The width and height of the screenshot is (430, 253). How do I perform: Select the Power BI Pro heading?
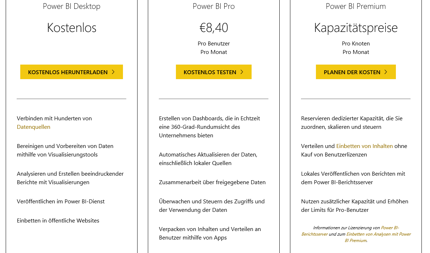pos(214,6)
